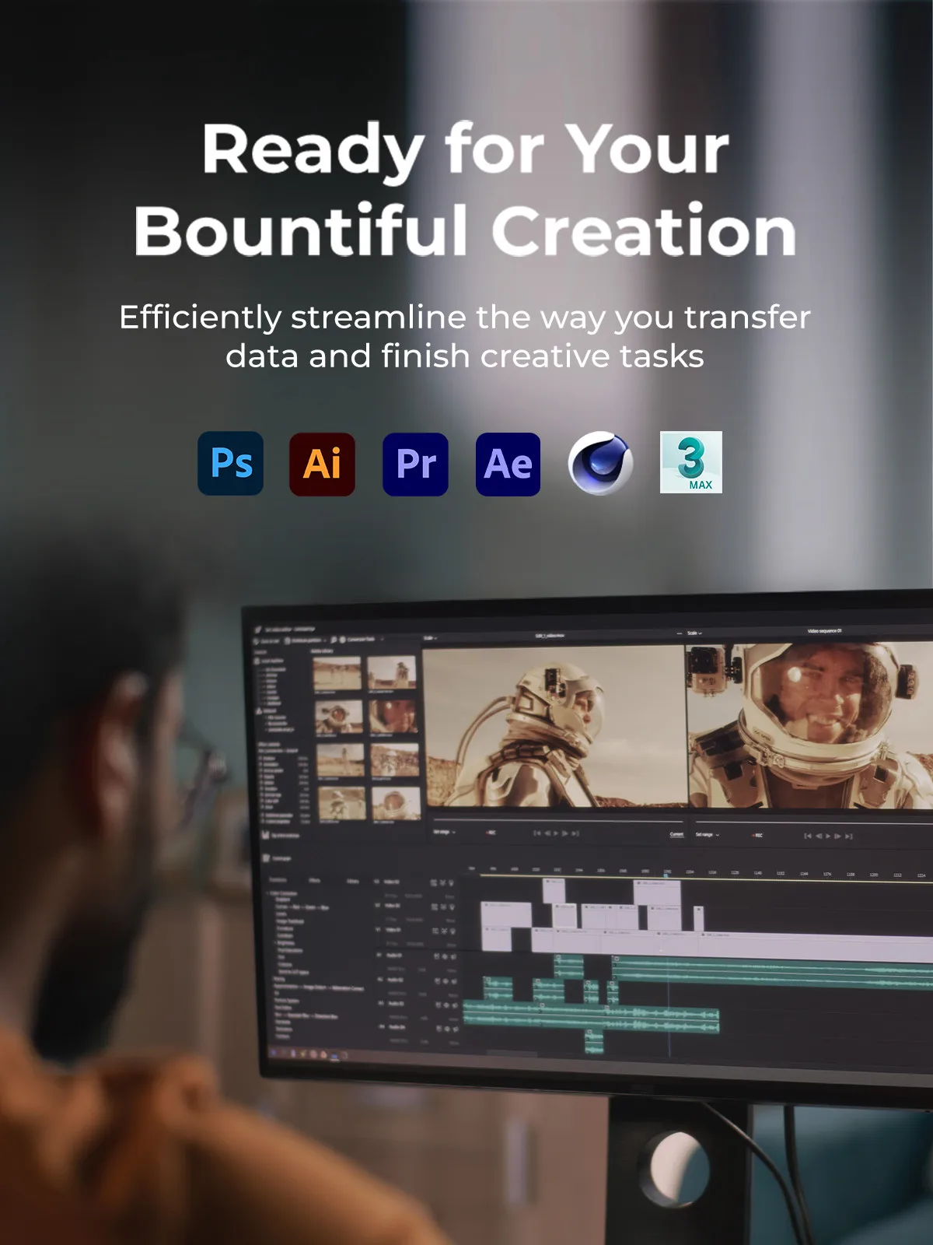The width and height of the screenshot is (933, 1245).
Task: Play the source clip viewer
Action: click(x=555, y=833)
